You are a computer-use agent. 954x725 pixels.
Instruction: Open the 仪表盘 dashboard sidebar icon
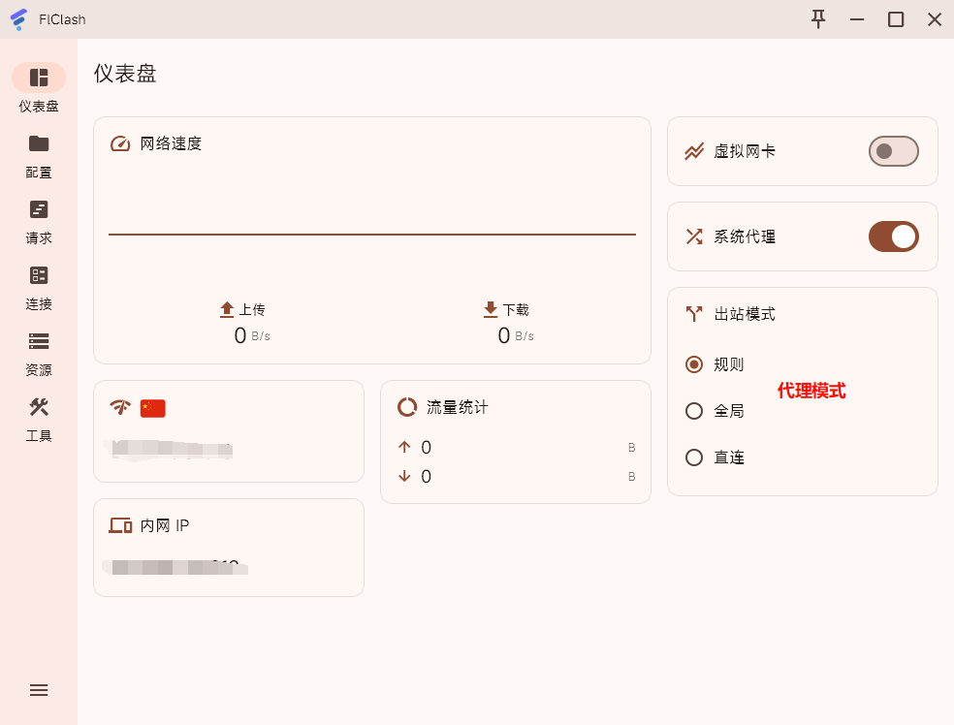[39, 78]
